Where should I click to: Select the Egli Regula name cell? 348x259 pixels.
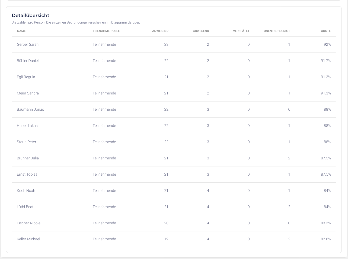point(26,77)
